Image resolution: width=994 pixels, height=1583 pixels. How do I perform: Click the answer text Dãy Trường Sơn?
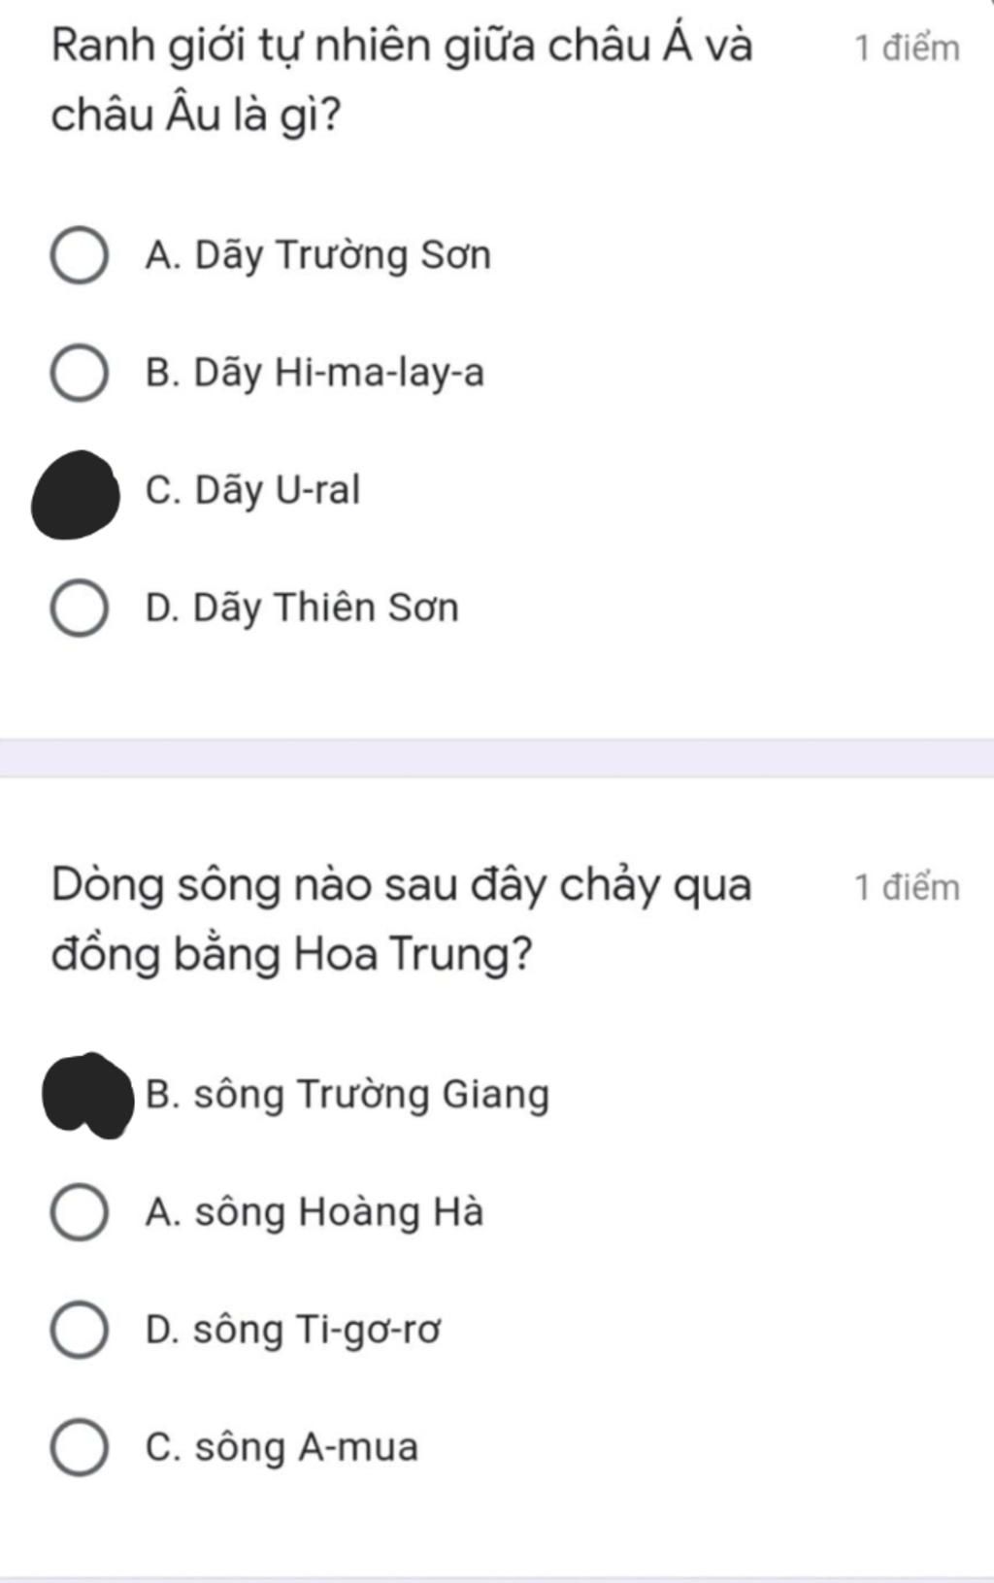[343, 256]
